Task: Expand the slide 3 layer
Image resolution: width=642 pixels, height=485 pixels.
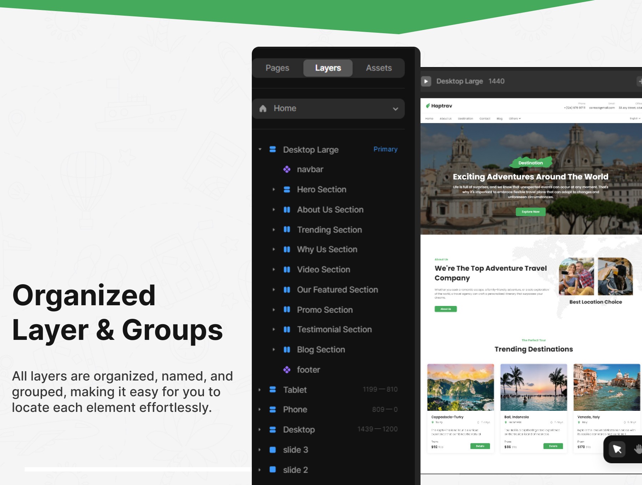Action: pyautogui.click(x=260, y=450)
